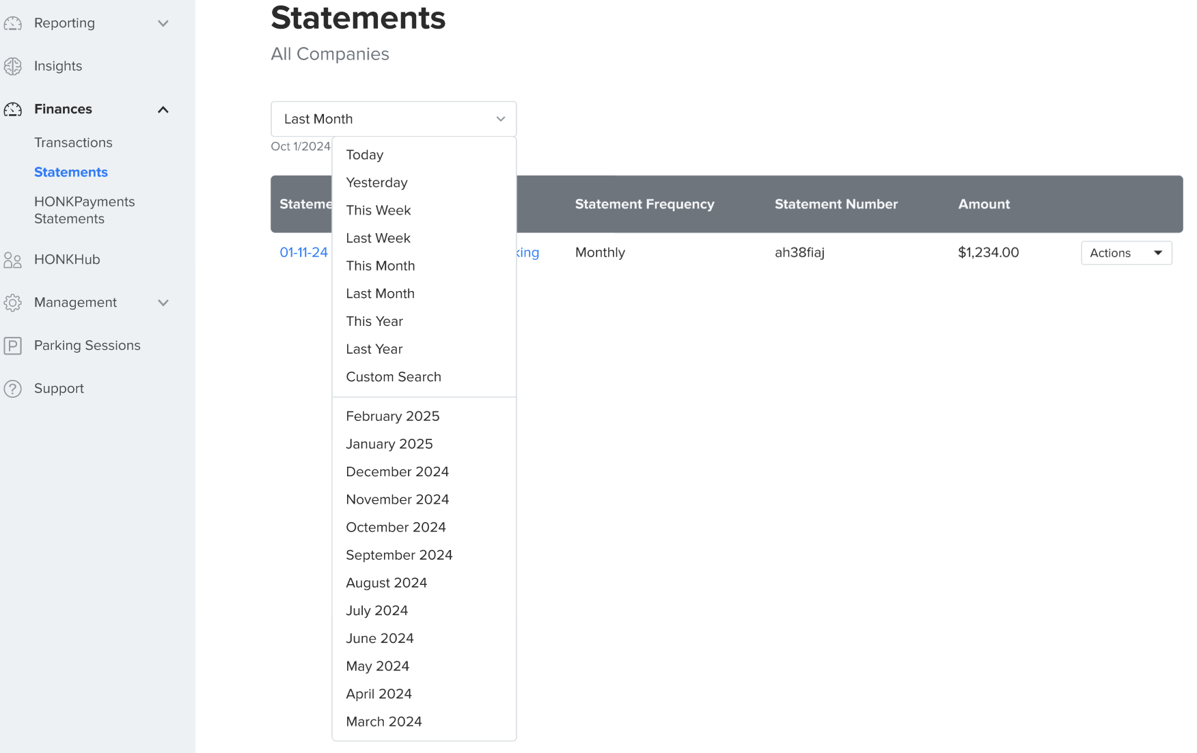1197x753 pixels.
Task: Select Yesterday from the date options
Action: point(376,182)
